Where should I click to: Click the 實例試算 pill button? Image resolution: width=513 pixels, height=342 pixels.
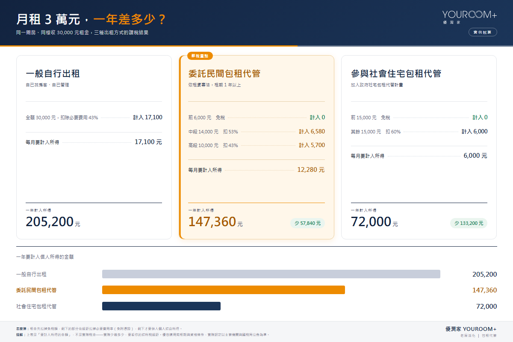click(x=483, y=32)
